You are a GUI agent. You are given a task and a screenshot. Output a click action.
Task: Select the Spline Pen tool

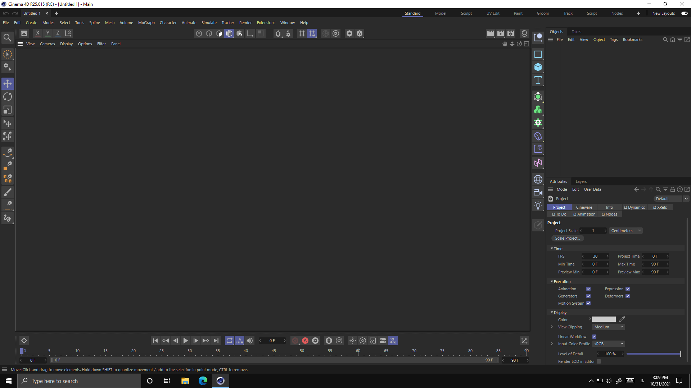pos(7,204)
